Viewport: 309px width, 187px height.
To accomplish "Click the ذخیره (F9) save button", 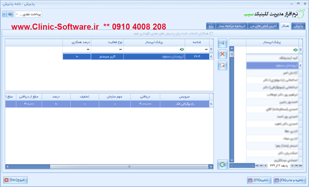I will click(258, 180).
